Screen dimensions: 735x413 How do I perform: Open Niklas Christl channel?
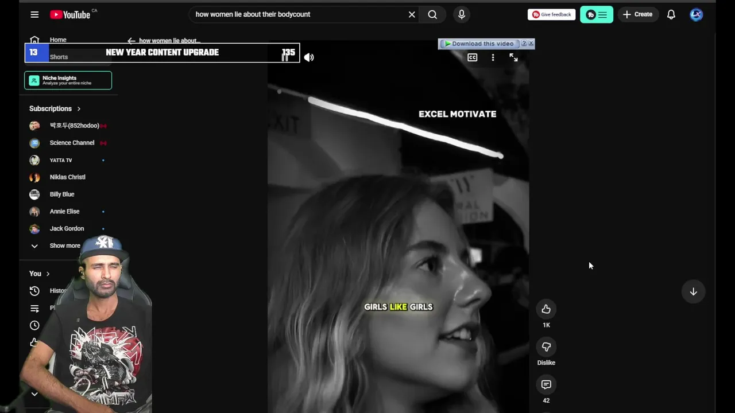(68, 177)
